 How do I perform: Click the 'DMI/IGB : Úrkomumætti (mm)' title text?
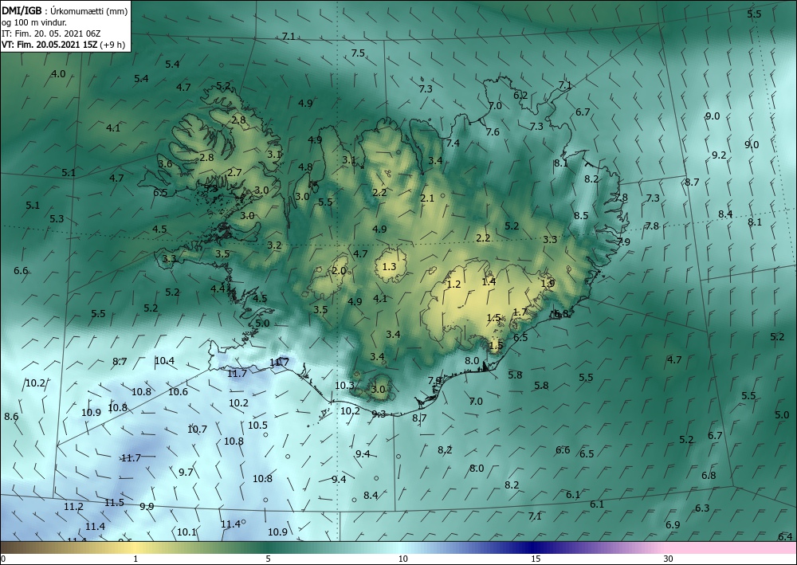65,11
